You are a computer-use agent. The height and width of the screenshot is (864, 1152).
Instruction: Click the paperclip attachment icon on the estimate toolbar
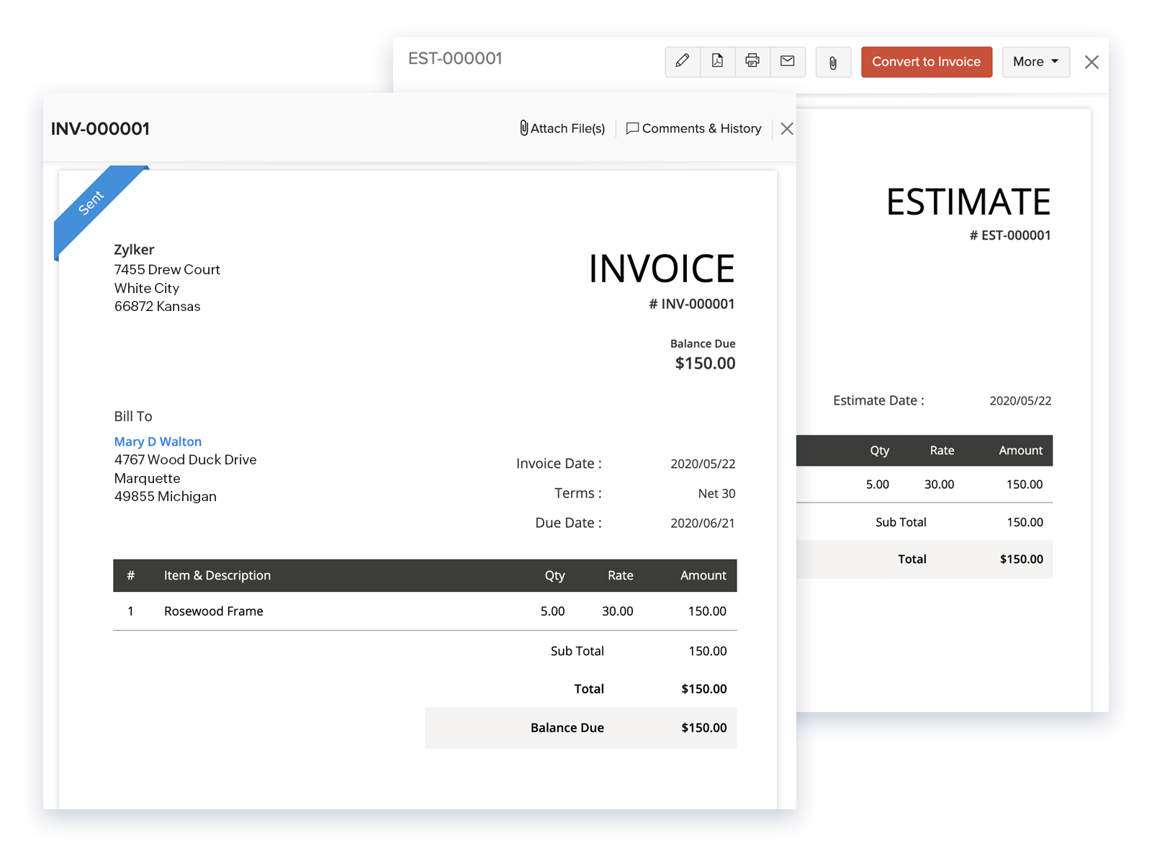(833, 62)
